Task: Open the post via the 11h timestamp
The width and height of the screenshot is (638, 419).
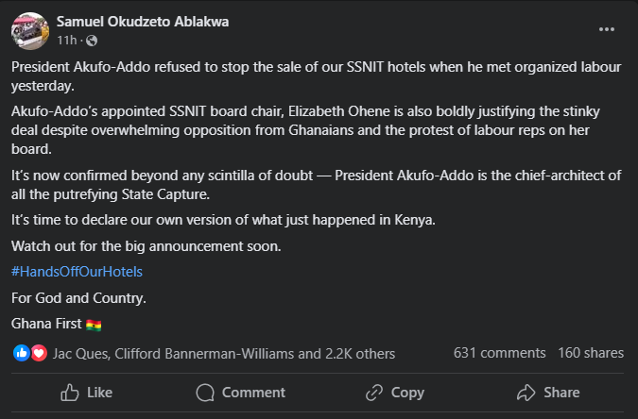Action: point(66,42)
